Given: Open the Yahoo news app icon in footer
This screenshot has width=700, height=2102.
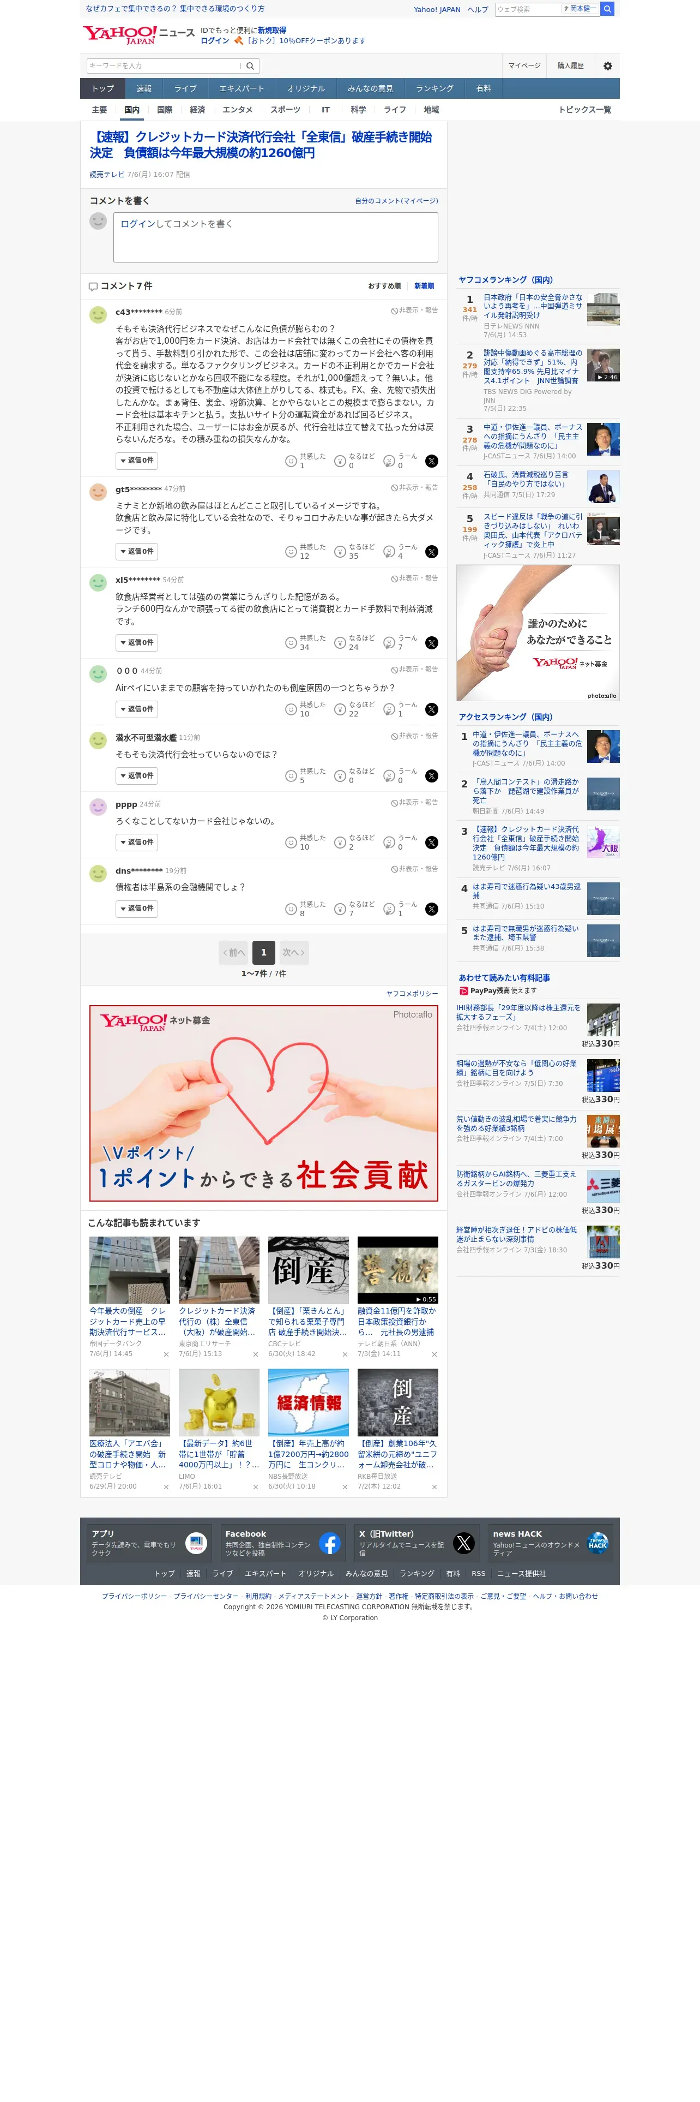Looking at the screenshot, I should [x=196, y=1543].
